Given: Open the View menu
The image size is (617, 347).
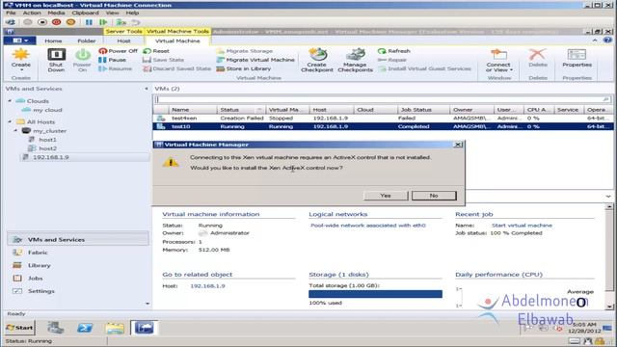Looking at the screenshot, I should click(x=112, y=13).
